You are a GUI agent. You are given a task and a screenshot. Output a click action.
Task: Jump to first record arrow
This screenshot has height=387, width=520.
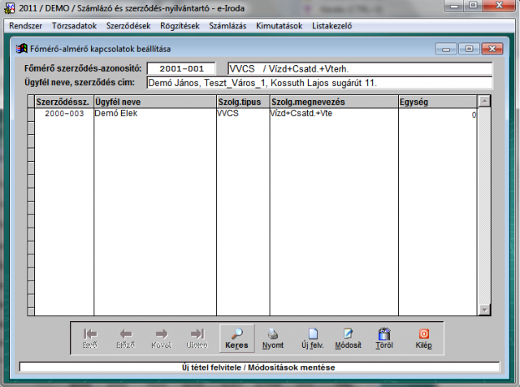click(x=90, y=337)
